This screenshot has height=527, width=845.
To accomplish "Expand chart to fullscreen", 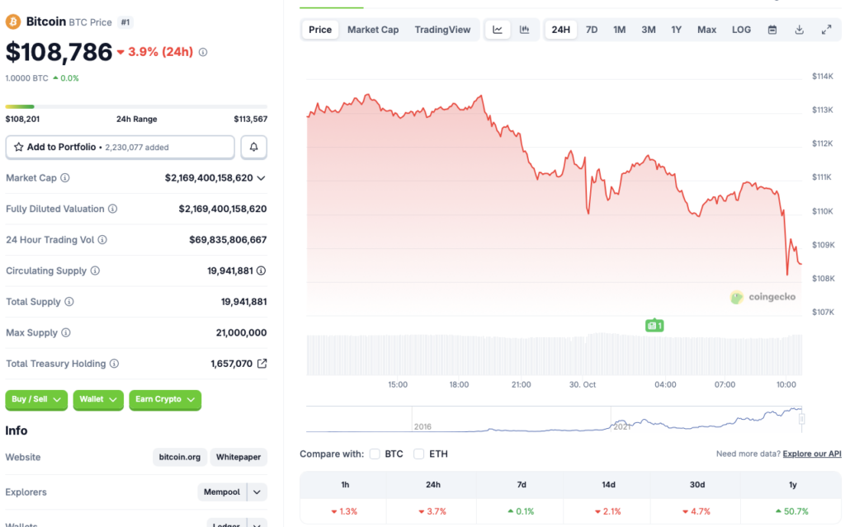I will 827,29.
